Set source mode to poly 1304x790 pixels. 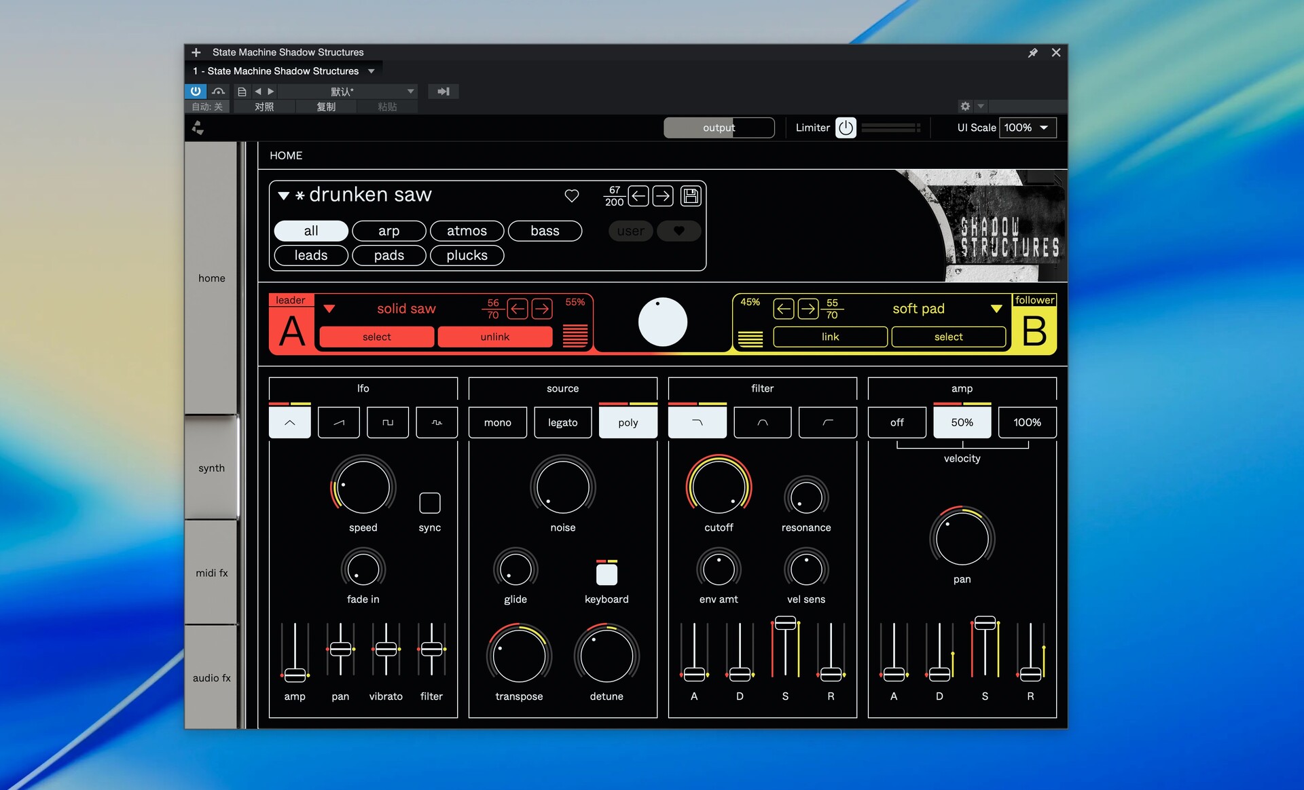tap(628, 422)
